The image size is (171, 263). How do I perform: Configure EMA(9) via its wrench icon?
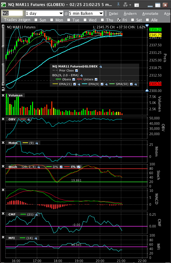[x=106, y=84]
